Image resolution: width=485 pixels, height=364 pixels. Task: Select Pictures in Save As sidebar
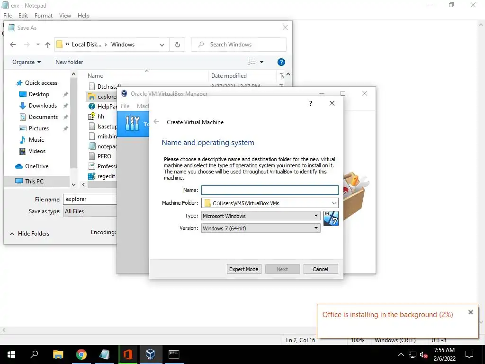[x=39, y=128]
